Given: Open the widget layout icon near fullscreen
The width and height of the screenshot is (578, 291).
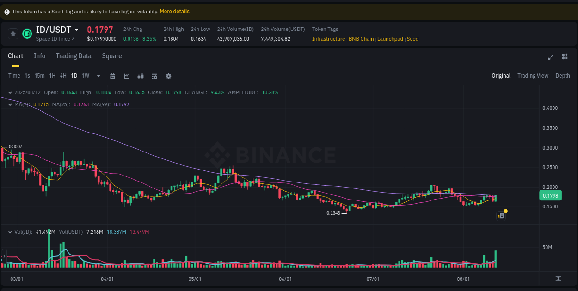Looking at the screenshot, I should (x=565, y=56).
